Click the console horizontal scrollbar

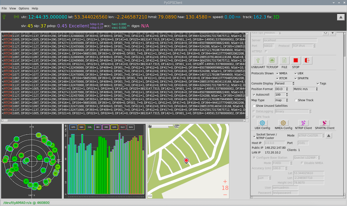click(x=124, y=121)
